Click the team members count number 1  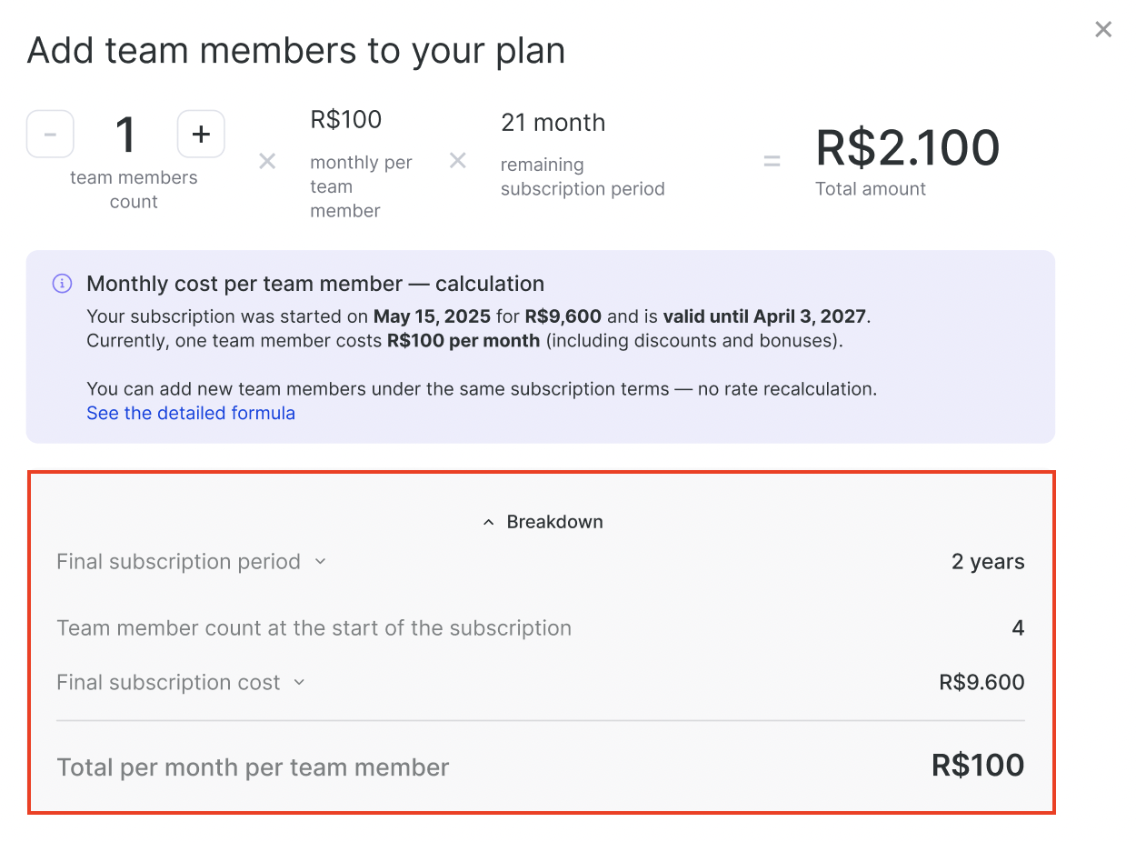125,135
